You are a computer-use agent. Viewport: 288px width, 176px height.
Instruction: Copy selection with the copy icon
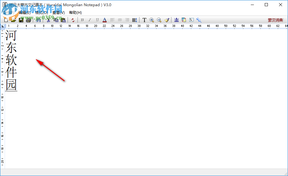click(56, 20)
